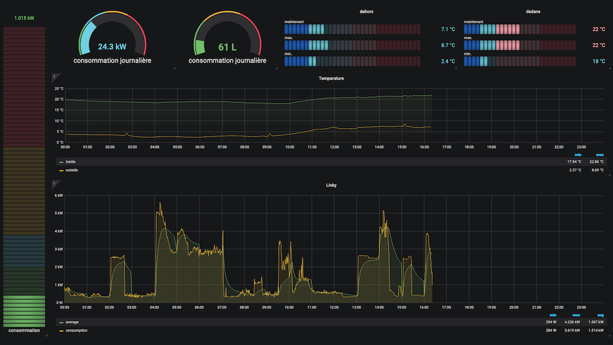Click the consommation label below vertical bar
Screen dimensions: 613x345
(25, 330)
